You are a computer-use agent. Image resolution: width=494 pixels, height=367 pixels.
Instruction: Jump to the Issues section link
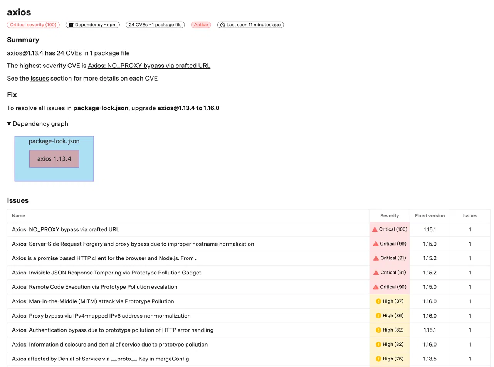click(40, 78)
